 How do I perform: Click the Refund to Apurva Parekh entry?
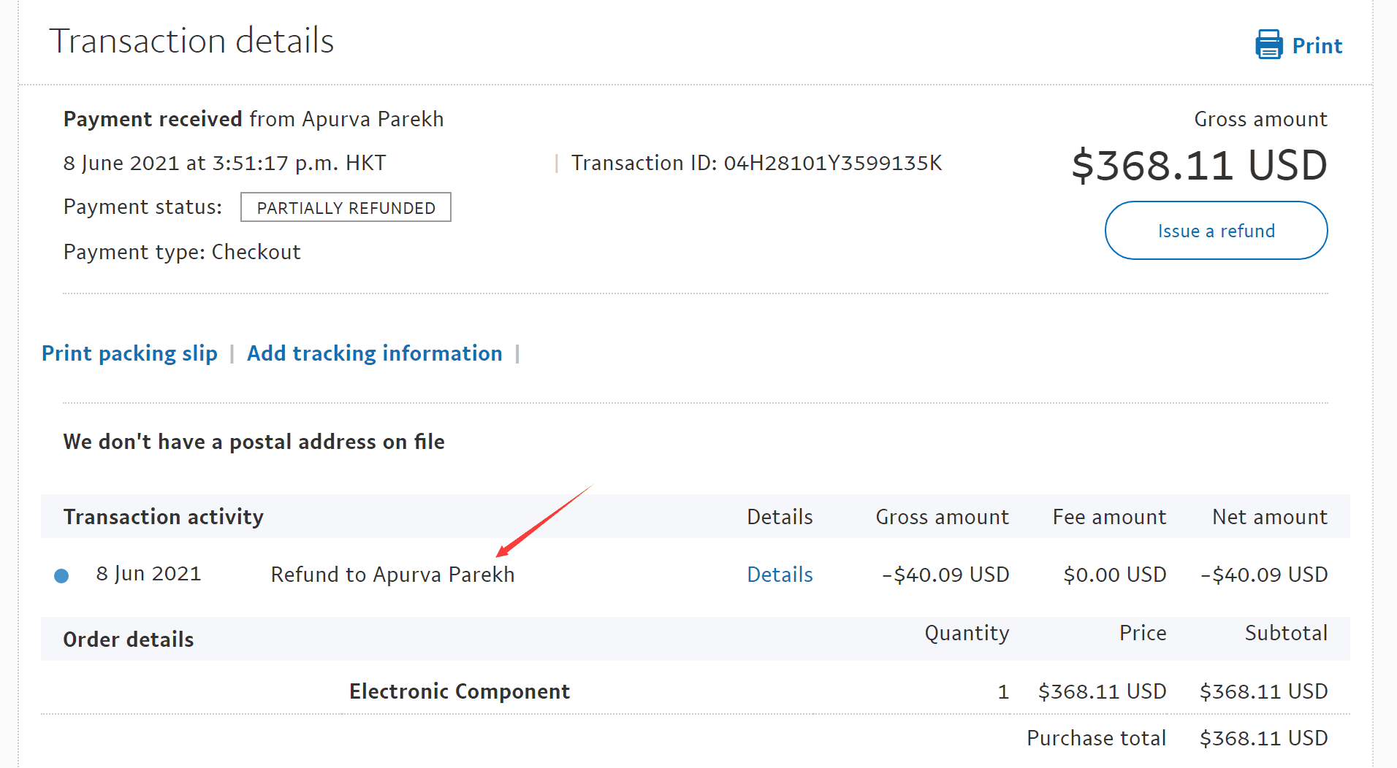click(392, 575)
